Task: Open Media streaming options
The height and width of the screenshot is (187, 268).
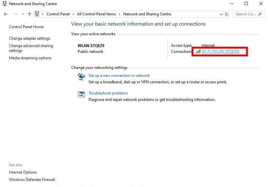Action: pyautogui.click(x=30, y=58)
